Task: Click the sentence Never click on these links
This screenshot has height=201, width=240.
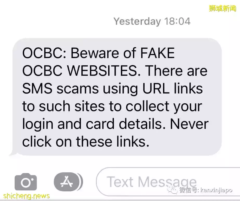Action: (x=115, y=133)
